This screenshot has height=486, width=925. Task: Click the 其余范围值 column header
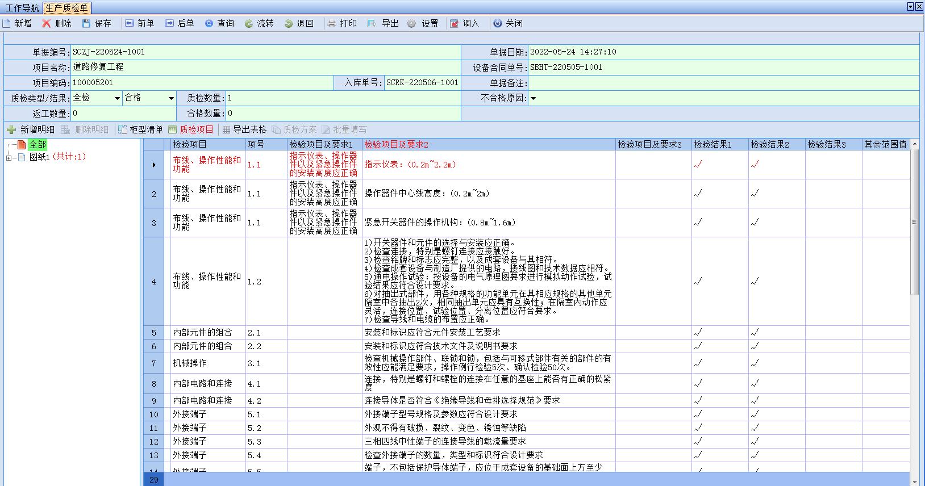(x=886, y=144)
